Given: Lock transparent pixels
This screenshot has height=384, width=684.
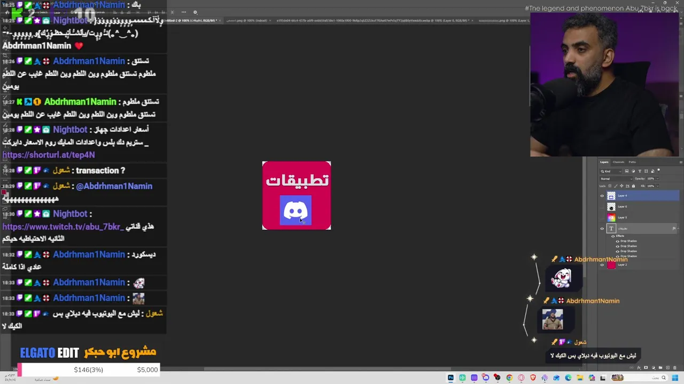Looking at the screenshot, I should click(x=610, y=186).
